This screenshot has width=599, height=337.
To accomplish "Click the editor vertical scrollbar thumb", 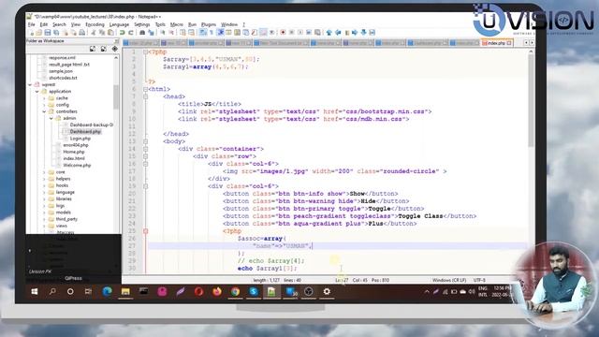I will click(x=531, y=101).
